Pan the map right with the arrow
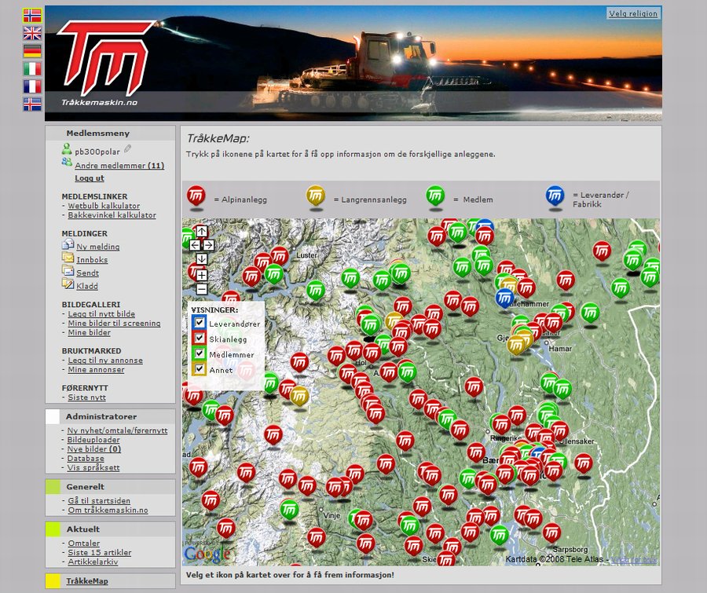 pos(208,245)
